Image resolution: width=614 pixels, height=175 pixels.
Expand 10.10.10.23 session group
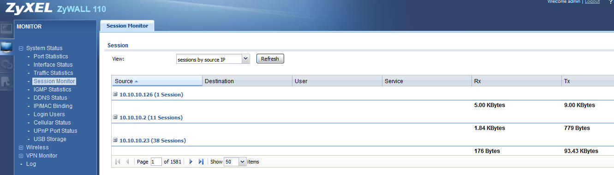point(115,140)
